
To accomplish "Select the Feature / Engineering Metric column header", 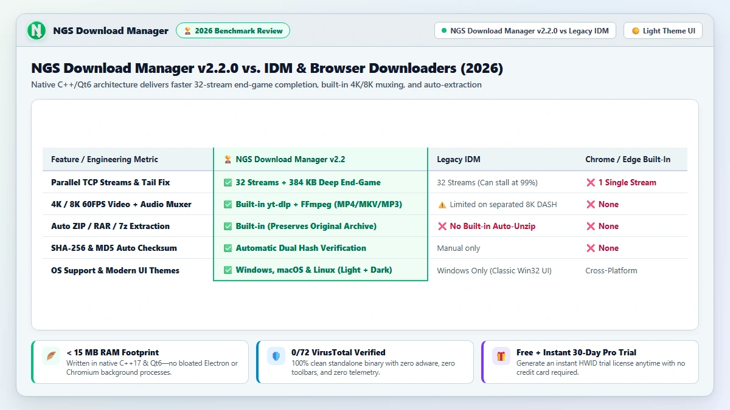I will [x=105, y=159].
